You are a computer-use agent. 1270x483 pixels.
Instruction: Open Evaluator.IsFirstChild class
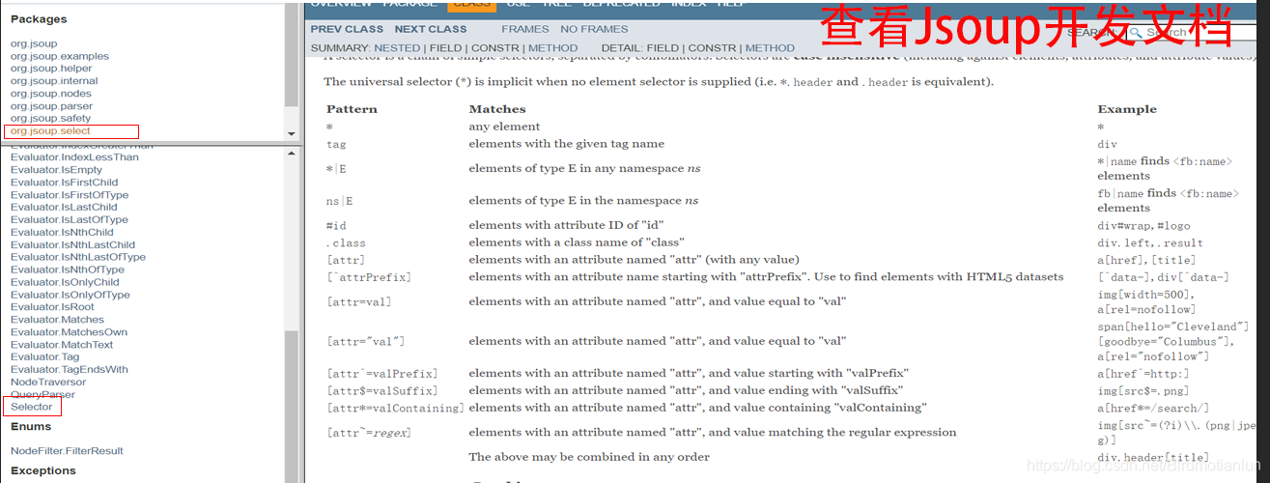pyautogui.click(x=64, y=182)
